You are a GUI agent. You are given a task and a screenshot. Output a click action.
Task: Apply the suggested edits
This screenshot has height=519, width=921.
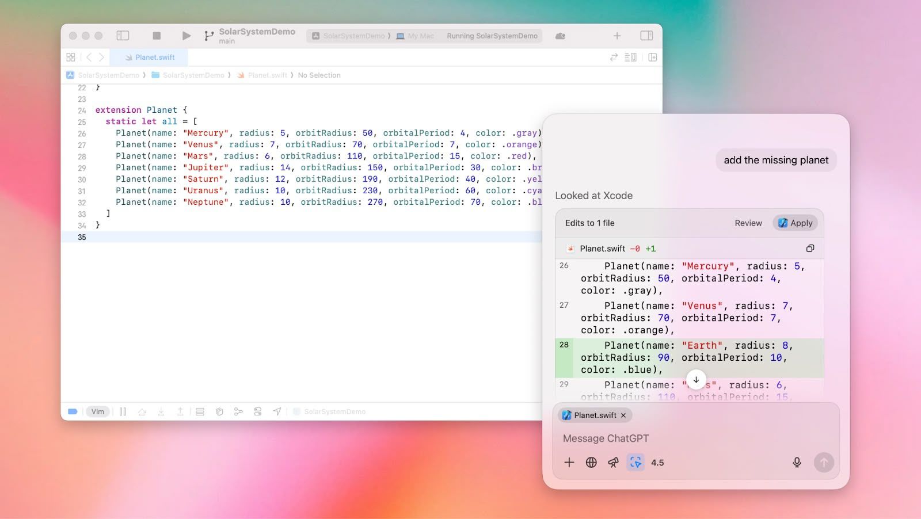pos(795,223)
